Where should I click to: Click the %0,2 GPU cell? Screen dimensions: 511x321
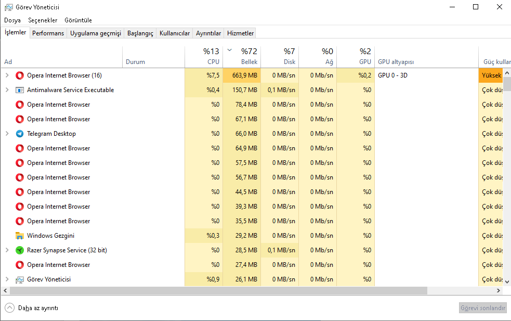pos(356,75)
